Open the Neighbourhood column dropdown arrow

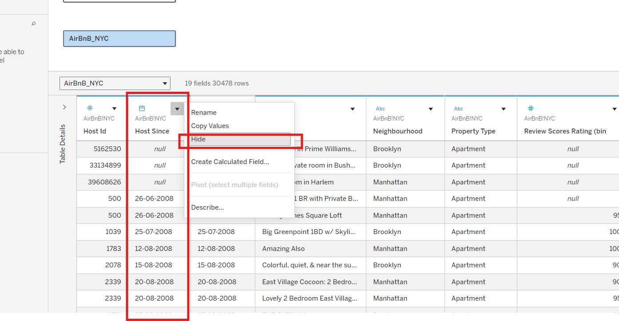tap(431, 109)
